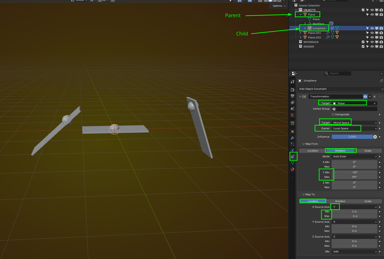Click the Y Min rotation field

tap(354, 172)
